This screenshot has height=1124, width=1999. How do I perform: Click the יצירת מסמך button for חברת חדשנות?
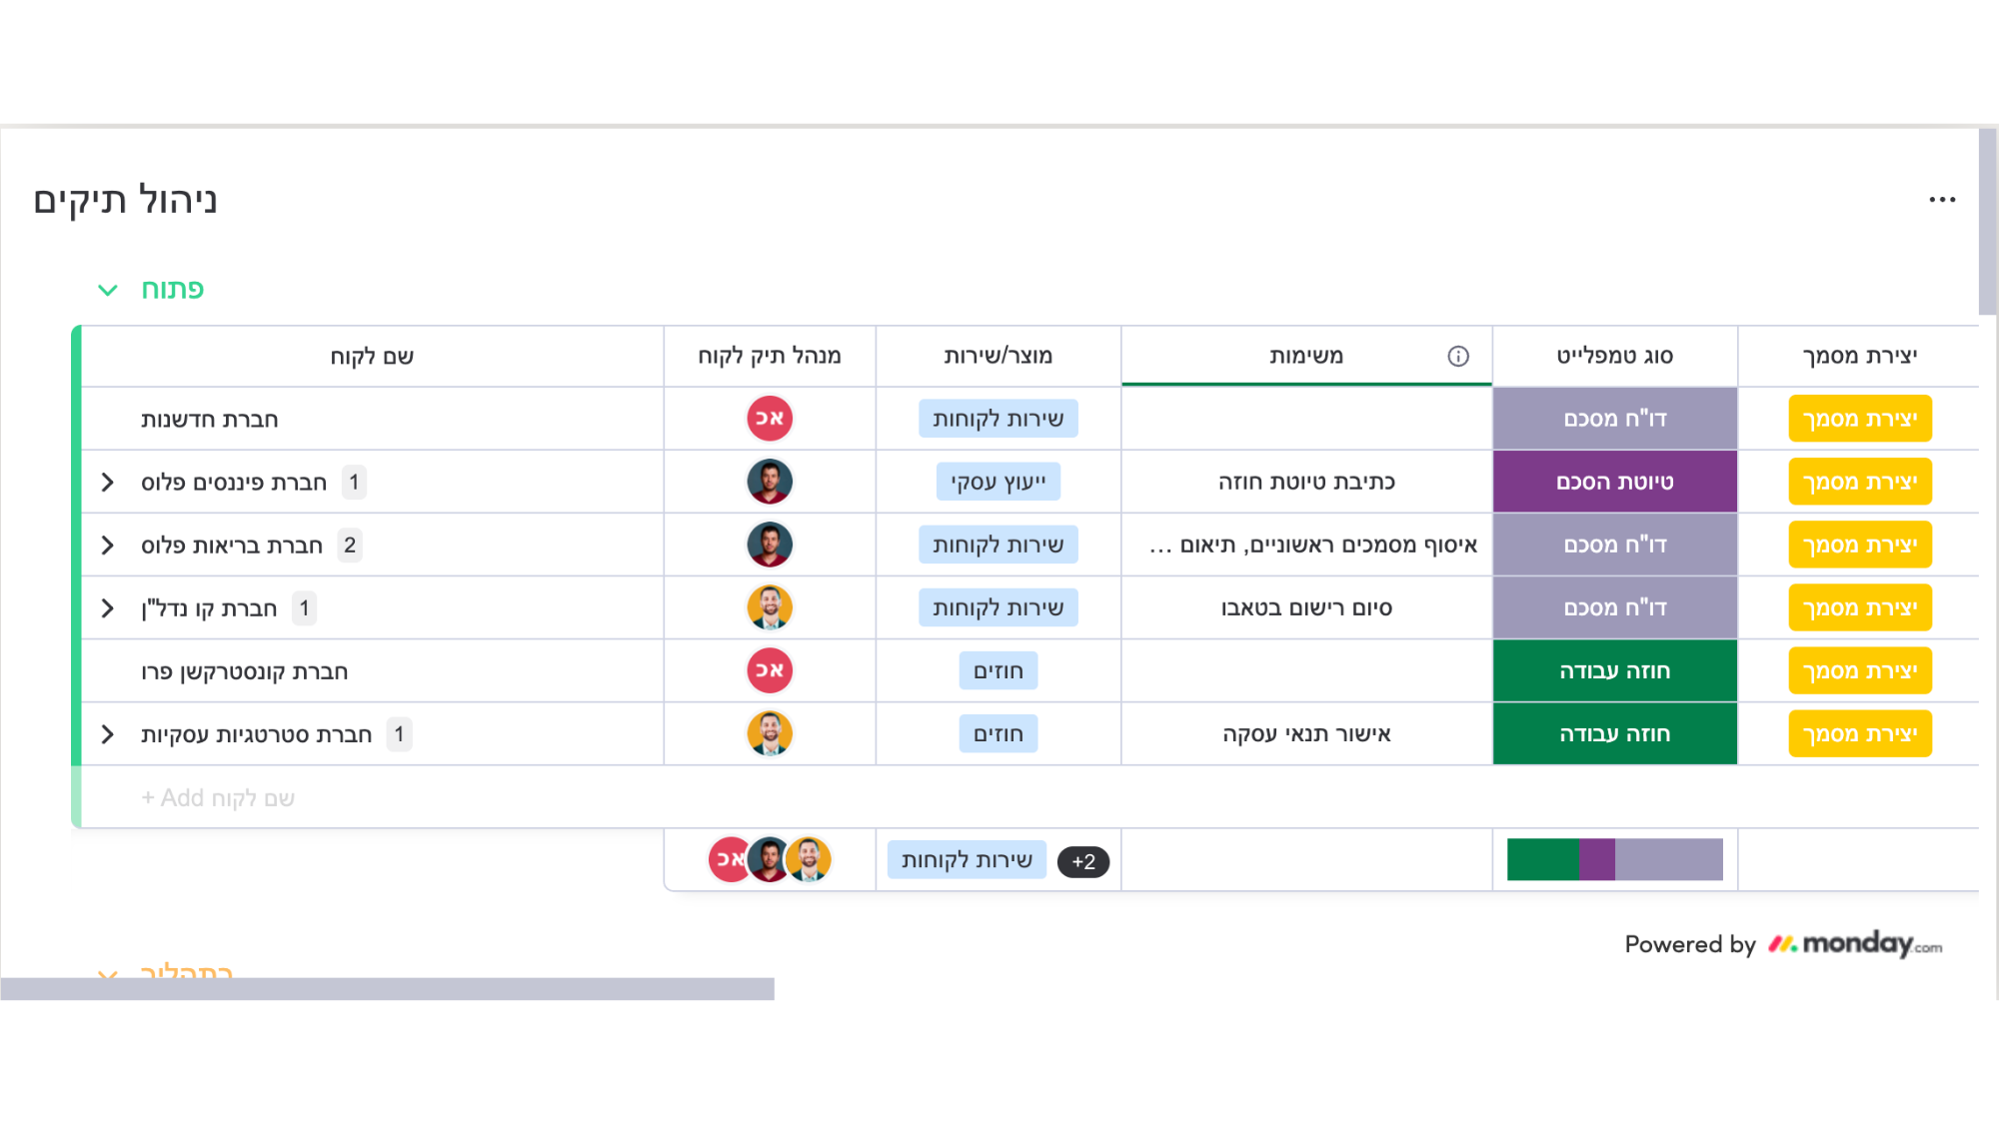point(1859,419)
